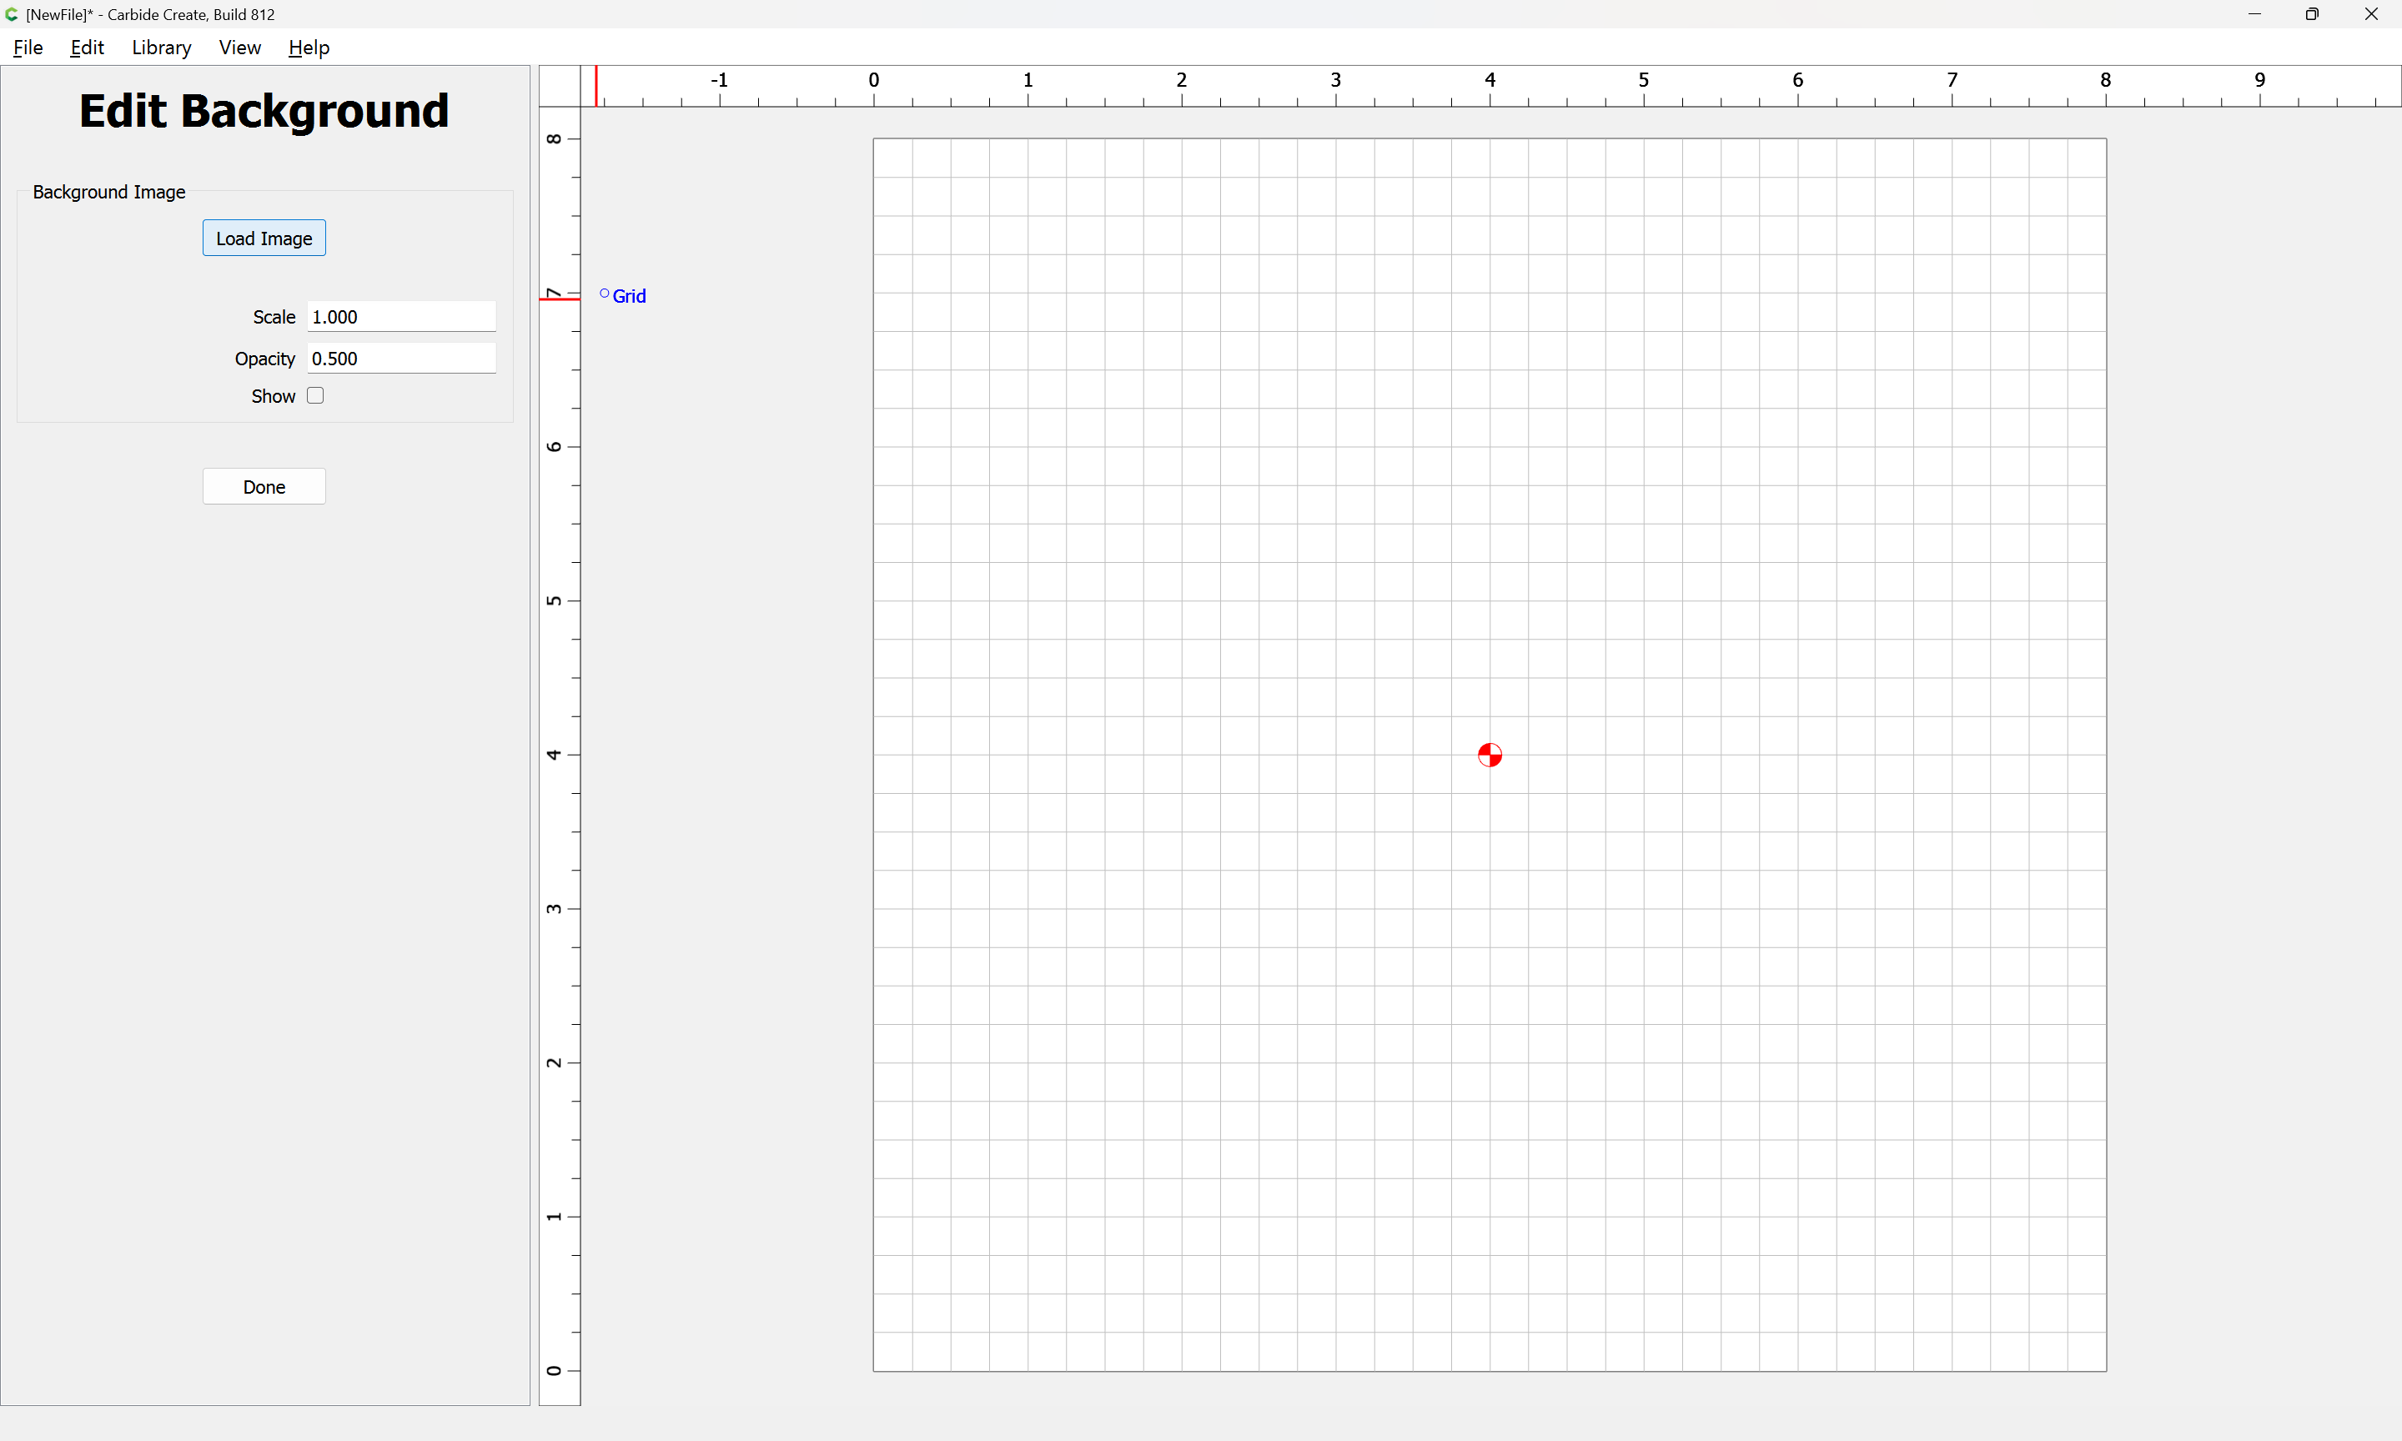Click the Grid label on the canvas

[629, 296]
